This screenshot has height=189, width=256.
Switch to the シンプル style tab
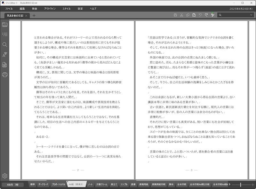(x=124, y=184)
